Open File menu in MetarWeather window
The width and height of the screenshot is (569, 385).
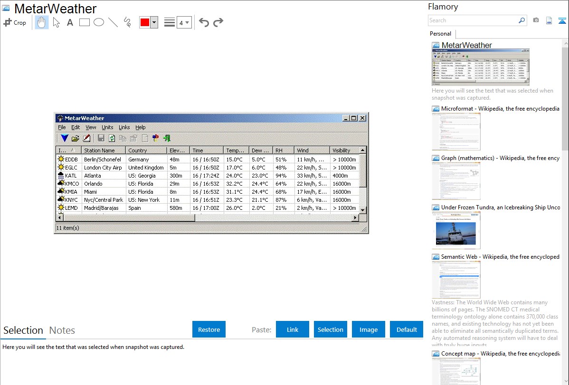(62, 127)
